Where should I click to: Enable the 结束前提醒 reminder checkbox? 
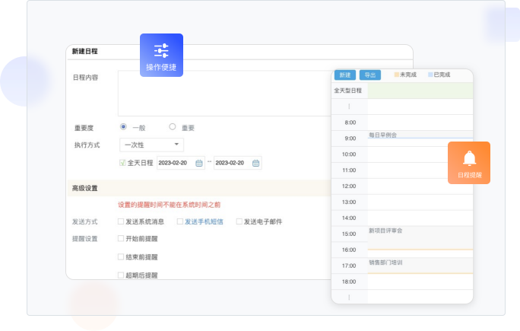click(121, 256)
